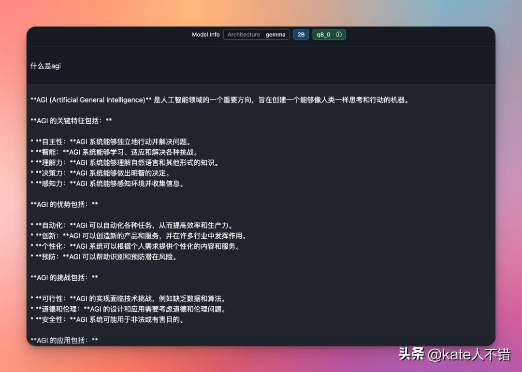522x372 pixels.
Task: Click the "道德和伦理" bullet line
Action: tap(128, 309)
